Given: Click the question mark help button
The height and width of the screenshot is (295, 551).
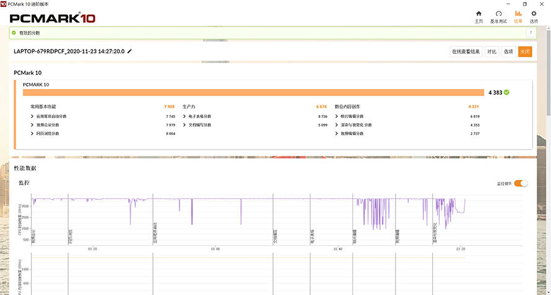Looking at the screenshot, I should tap(531, 33).
